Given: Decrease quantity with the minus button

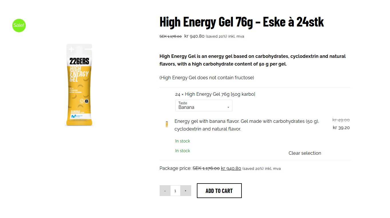Looking at the screenshot, I should click(x=165, y=191).
